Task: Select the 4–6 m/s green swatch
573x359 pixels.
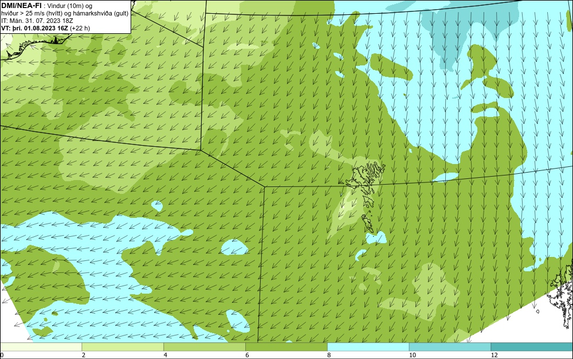Action: pyautogui.click(x=205, y=347)
